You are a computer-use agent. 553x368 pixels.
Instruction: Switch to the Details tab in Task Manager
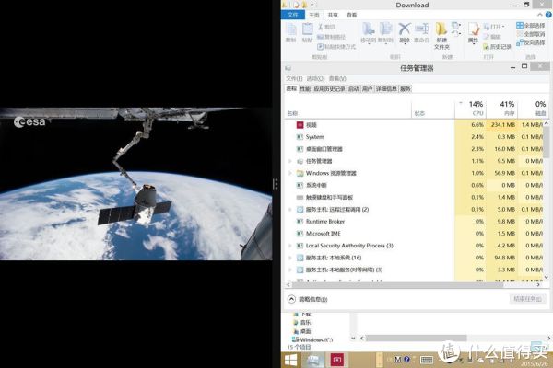[386, 89]
